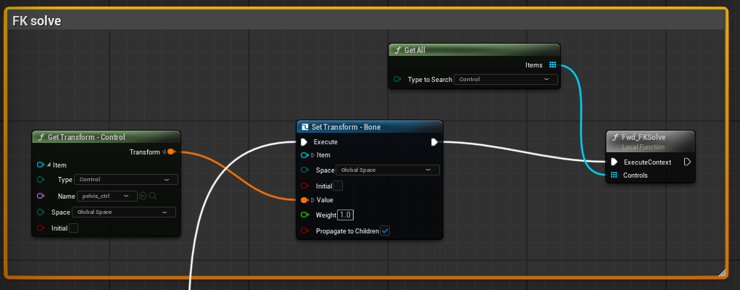Open the Type to Search dropdown
This screenshot has width=740, height=290.
tap(505, 79)
